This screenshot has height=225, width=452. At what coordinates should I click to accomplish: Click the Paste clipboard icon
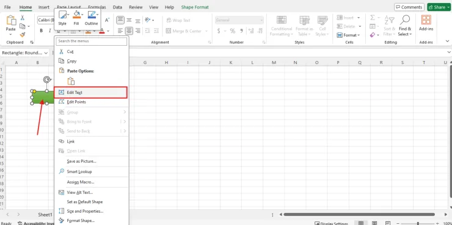click(x=11, y=21)
